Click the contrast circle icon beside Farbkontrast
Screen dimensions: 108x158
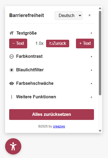[12, 56]
